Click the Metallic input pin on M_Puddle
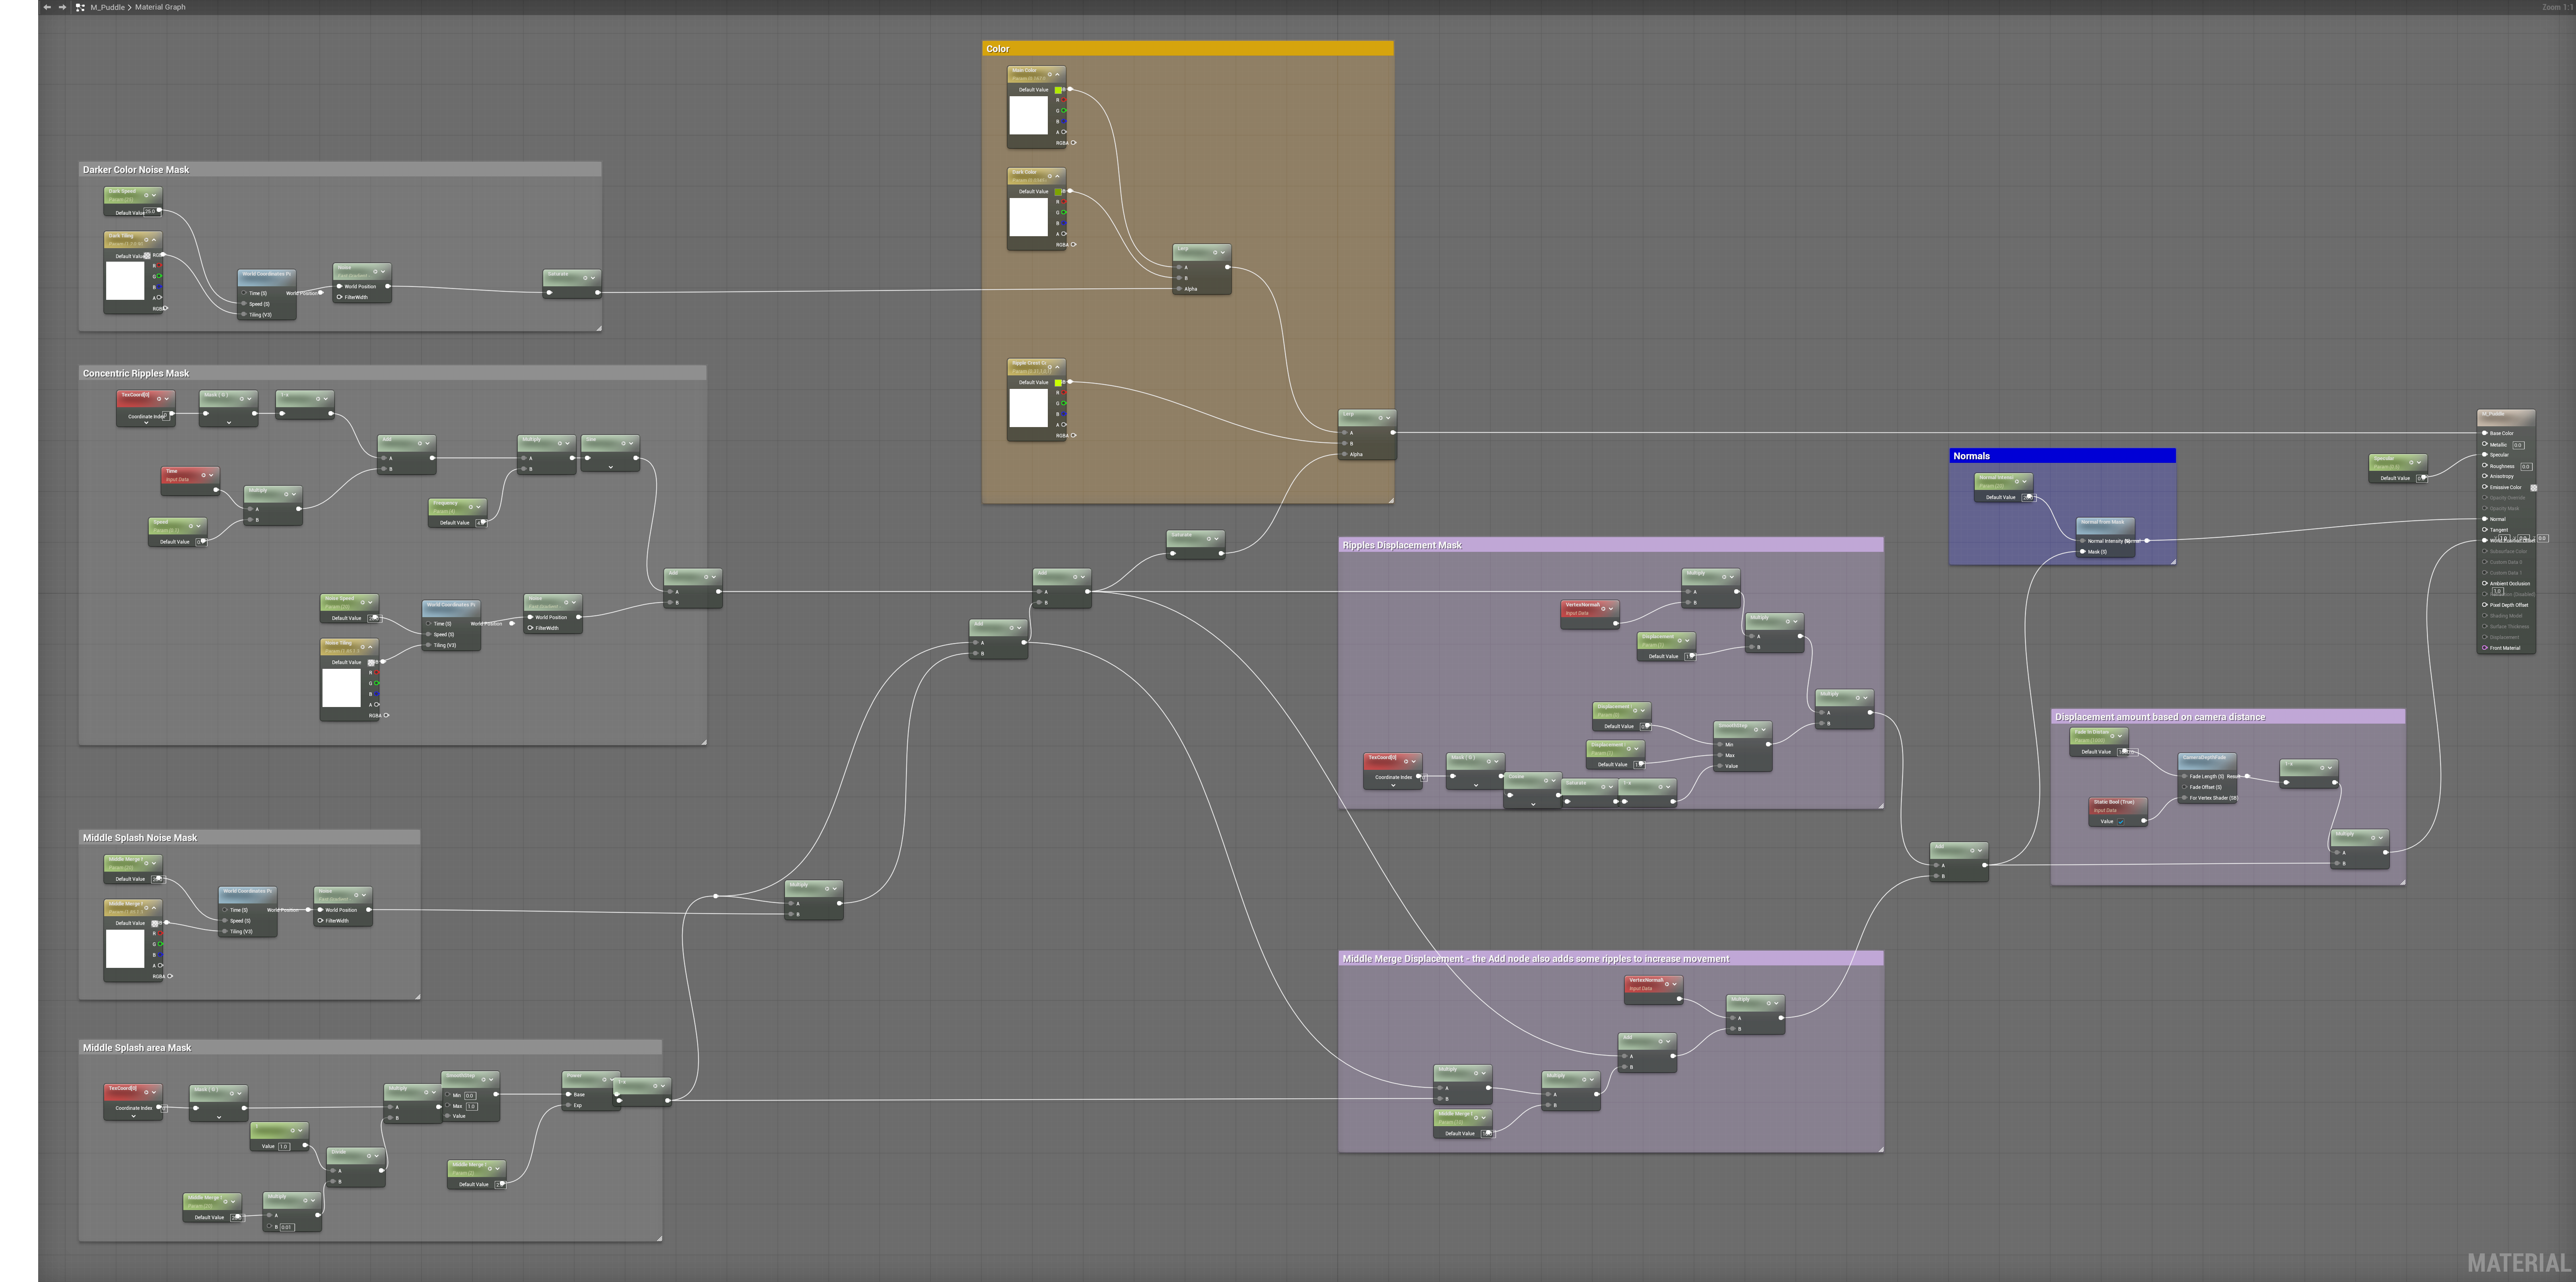This screenshot has height=1282, width=2576. [2485, 444]
